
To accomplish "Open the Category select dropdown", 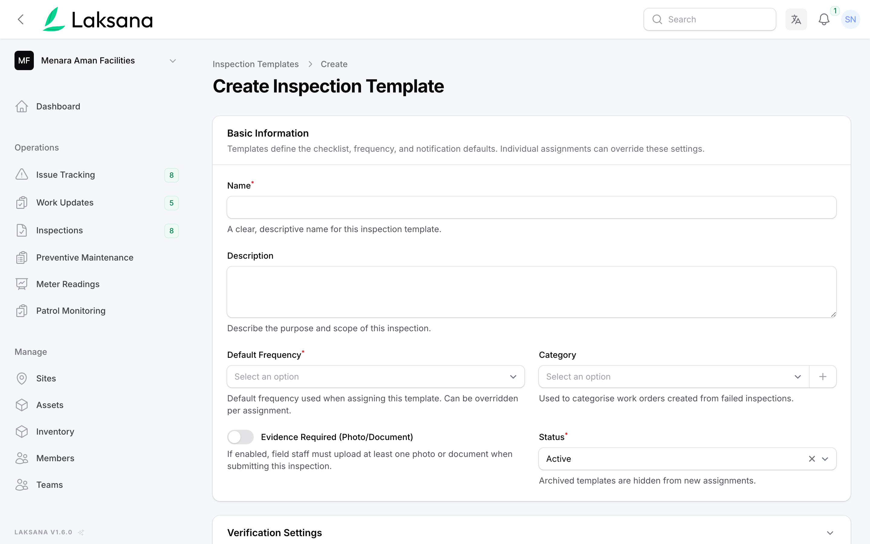I will (x=674, y=377).
